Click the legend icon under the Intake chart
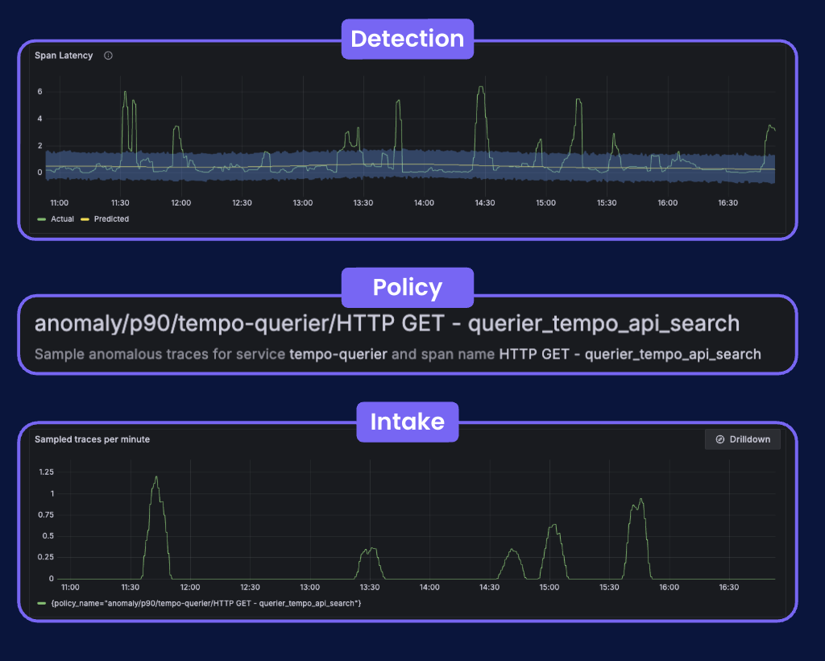This screenshot has width=825, height=661. tap(42, 602)
